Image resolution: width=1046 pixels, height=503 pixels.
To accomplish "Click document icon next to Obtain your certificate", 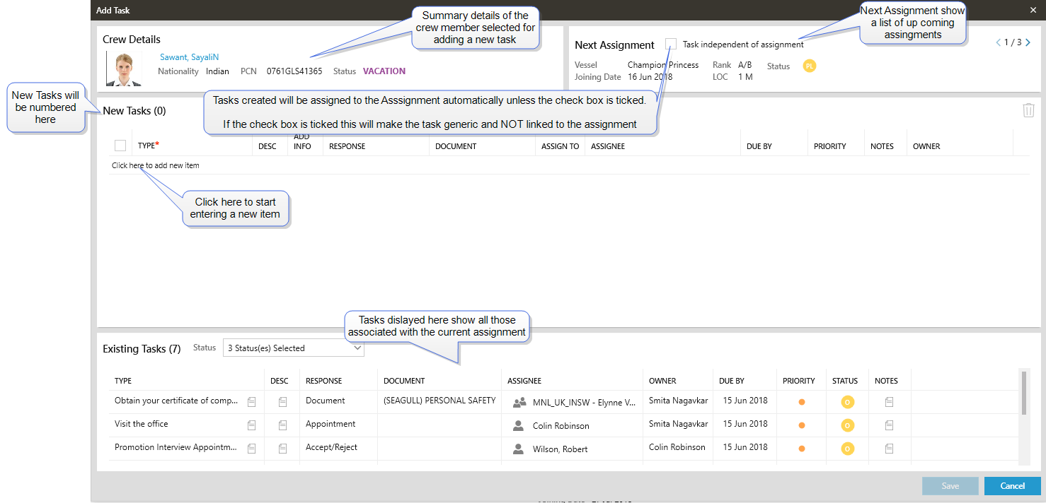I will 251,402.
